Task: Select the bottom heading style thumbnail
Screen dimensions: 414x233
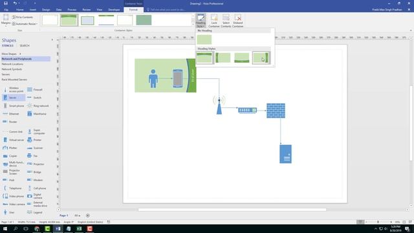Action: tap(241, 58)
